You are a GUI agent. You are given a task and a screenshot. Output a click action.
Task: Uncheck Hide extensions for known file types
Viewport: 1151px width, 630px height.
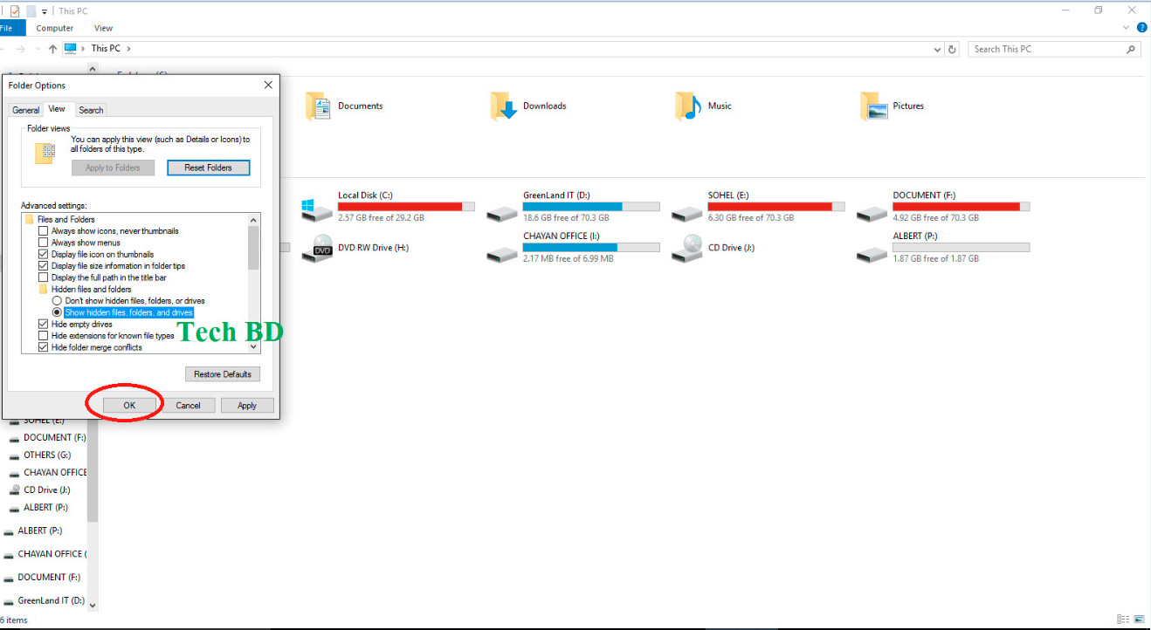click(x=43, y=335)
